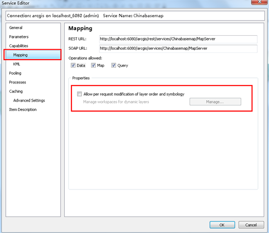Click the 'REST URL:' label
The height and width of the screenshot is (233, 269).
(x=77, y=39)
